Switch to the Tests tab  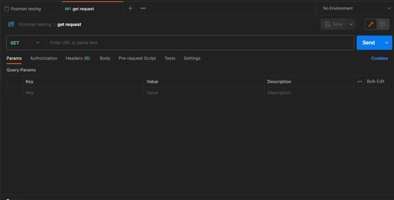[x=170, y=58]
